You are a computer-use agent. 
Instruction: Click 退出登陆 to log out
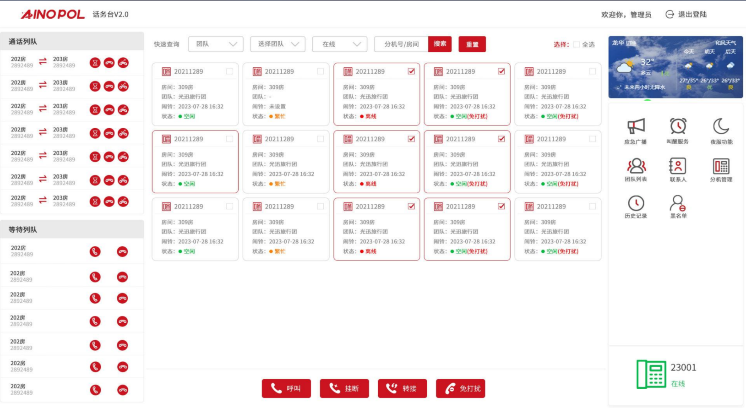tap(686, 15)
